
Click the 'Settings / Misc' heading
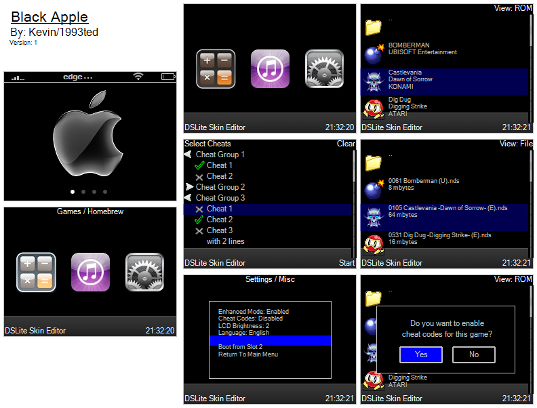coord(270,279)
